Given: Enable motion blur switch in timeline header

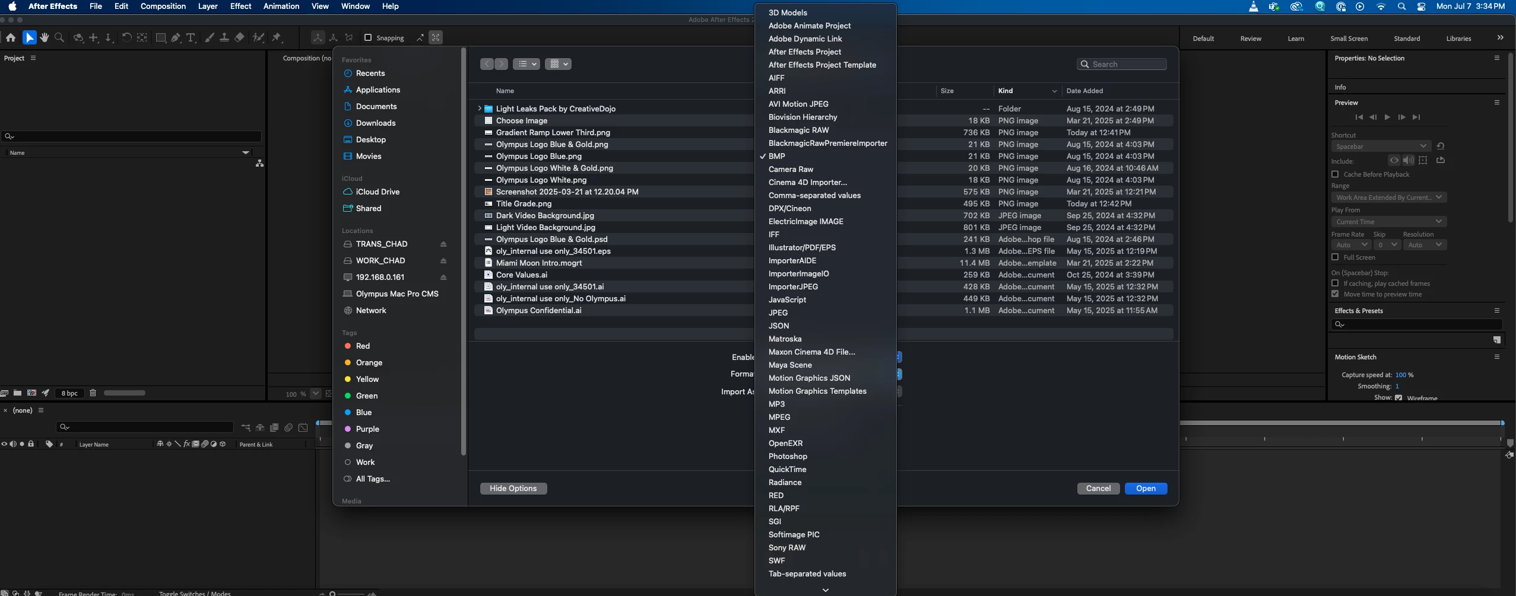Looking at the screenshot, I should click(x=288, y=428).
